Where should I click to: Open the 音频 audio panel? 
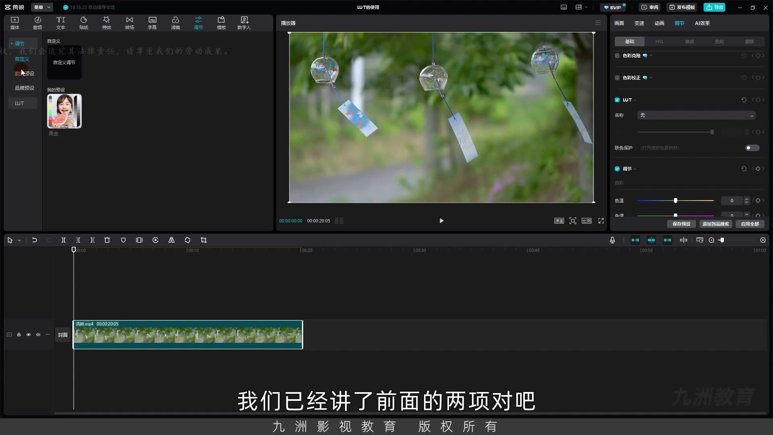click(x=37, y=23)
